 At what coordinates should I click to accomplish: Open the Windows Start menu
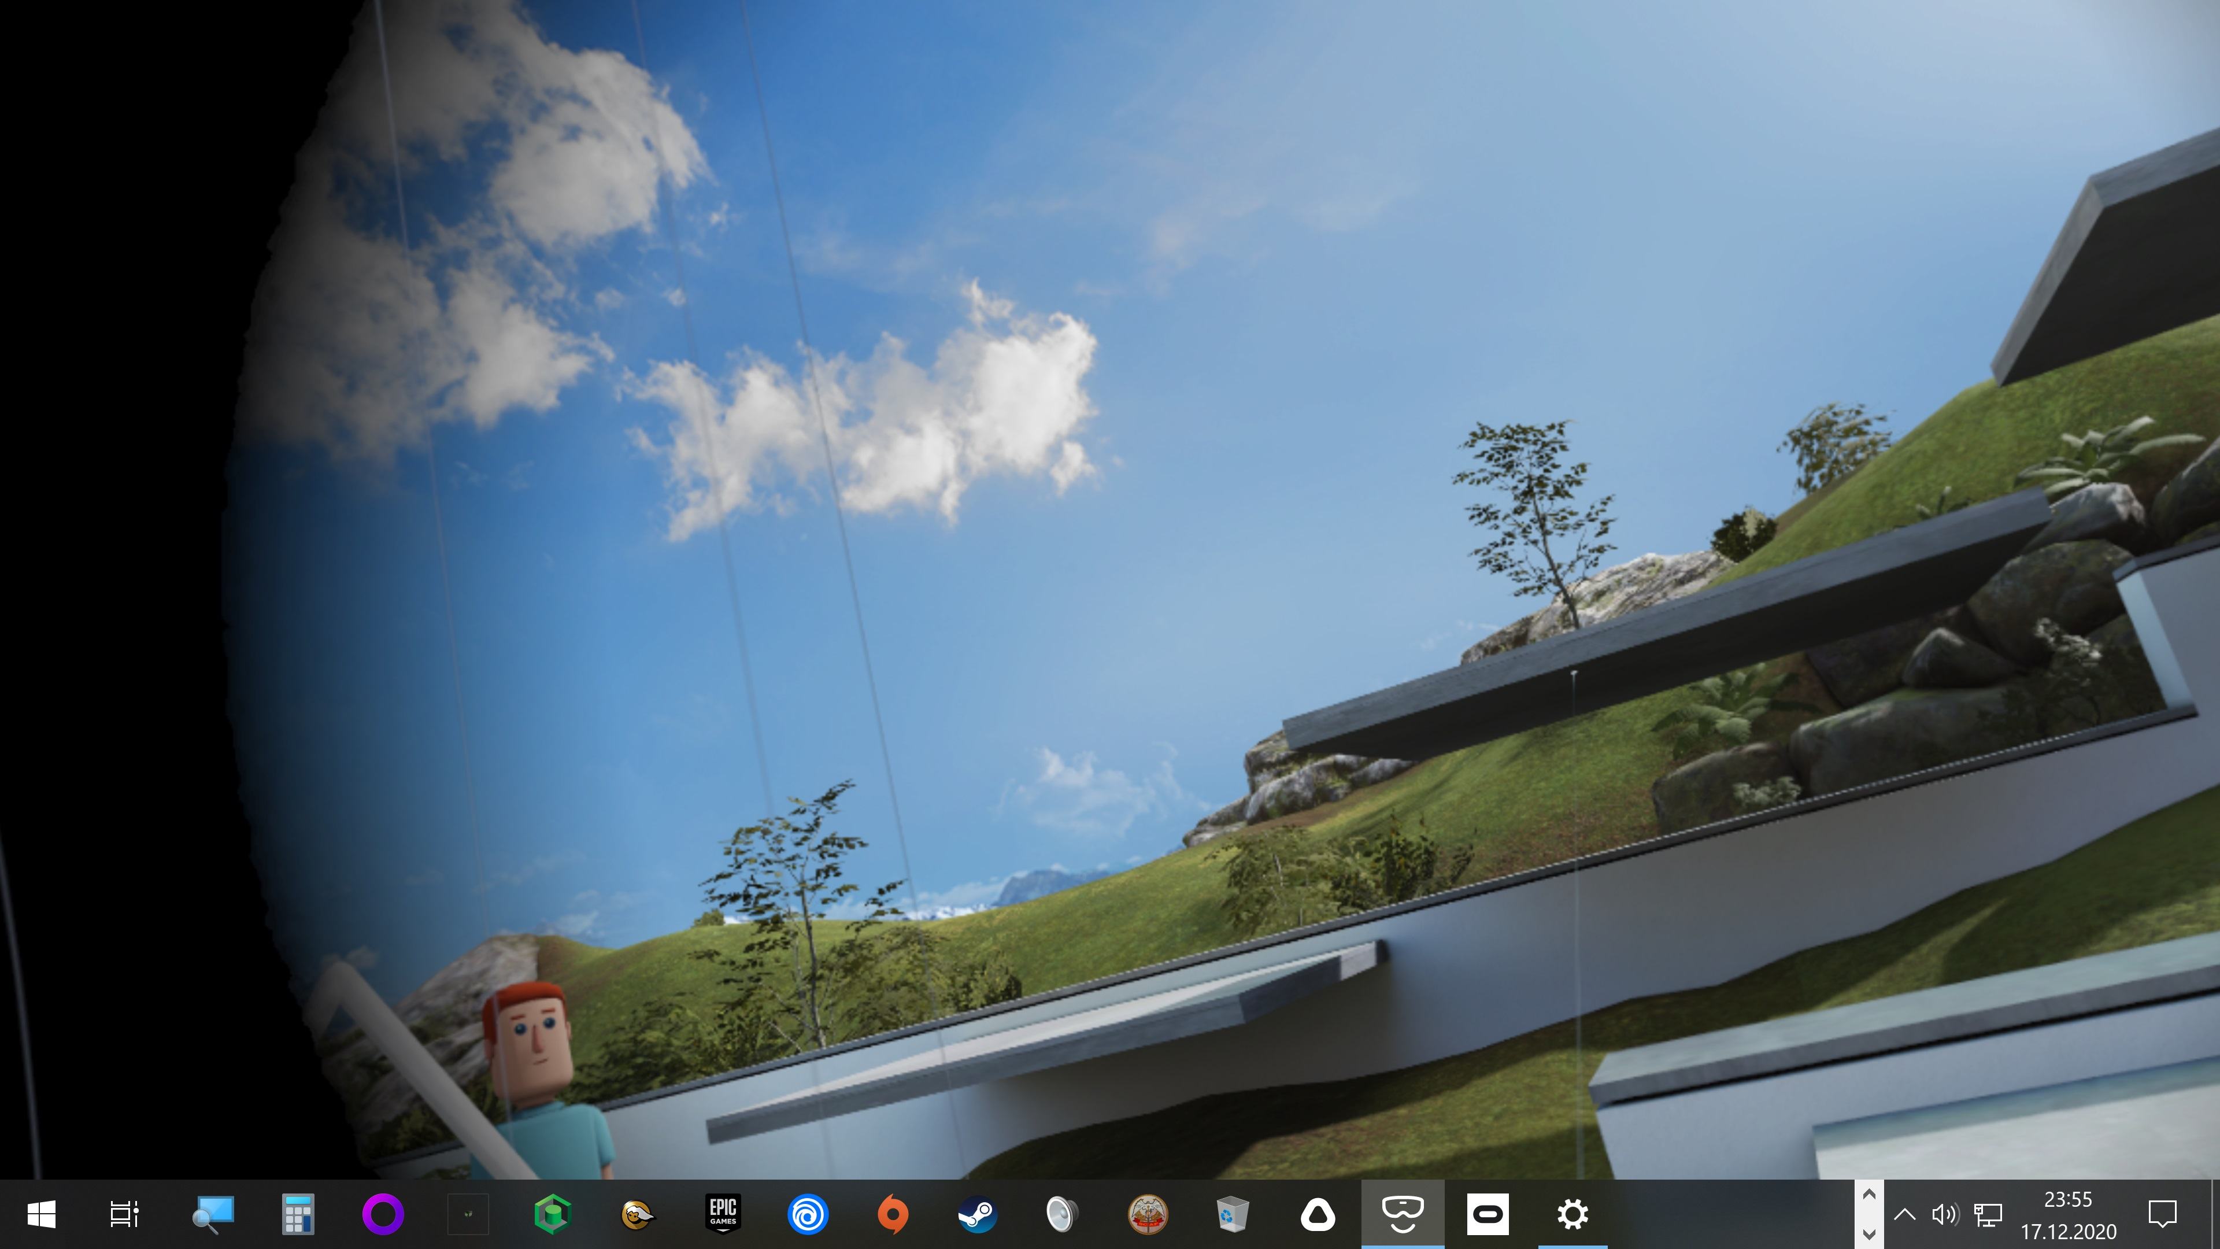click(x=42, y=1214)
